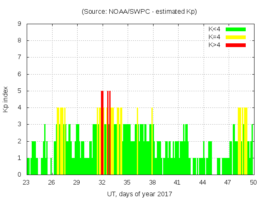Click the 'UT, days of year 2017' axis label

[x=139, y=194]
